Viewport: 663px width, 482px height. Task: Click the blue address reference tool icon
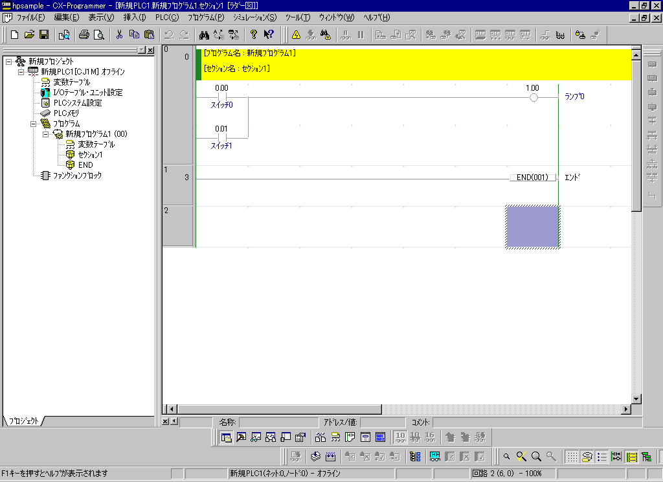(380, 437)
